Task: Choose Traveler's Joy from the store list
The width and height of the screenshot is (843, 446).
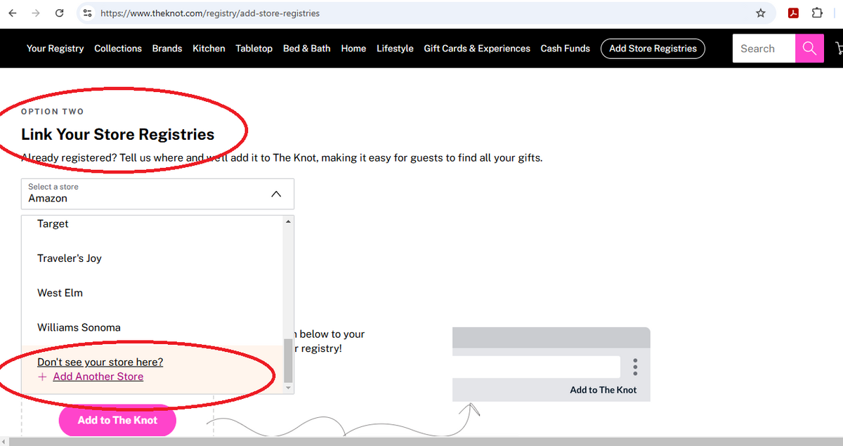Action: coord(152,258)
